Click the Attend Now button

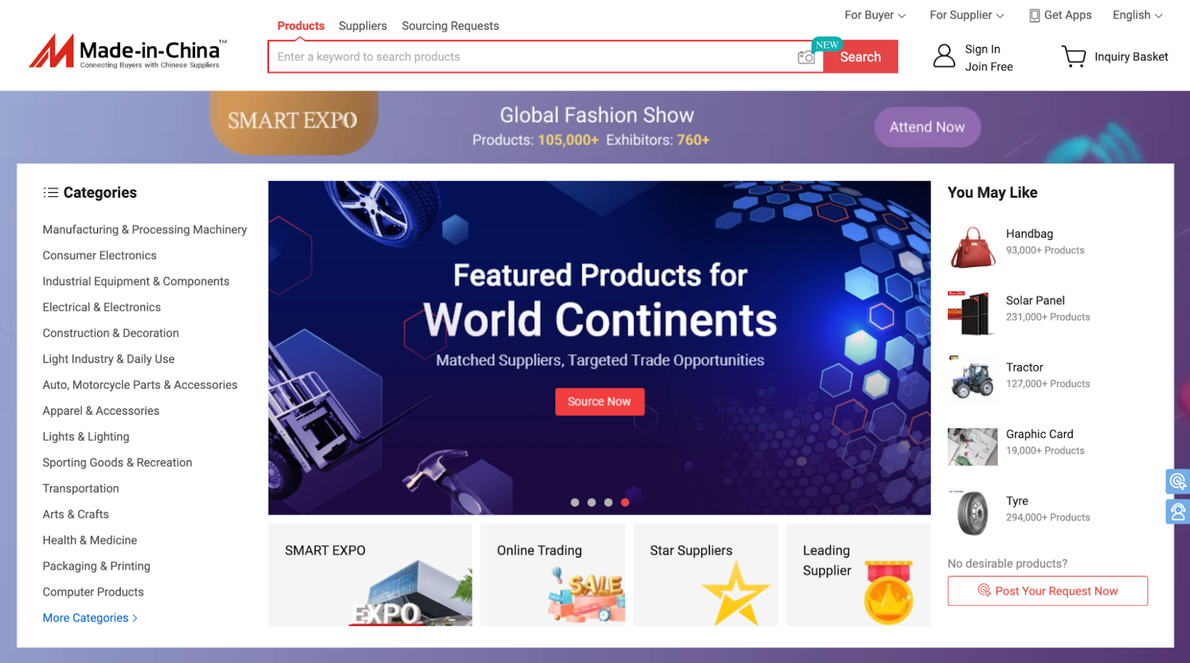[x=927, y=127]
